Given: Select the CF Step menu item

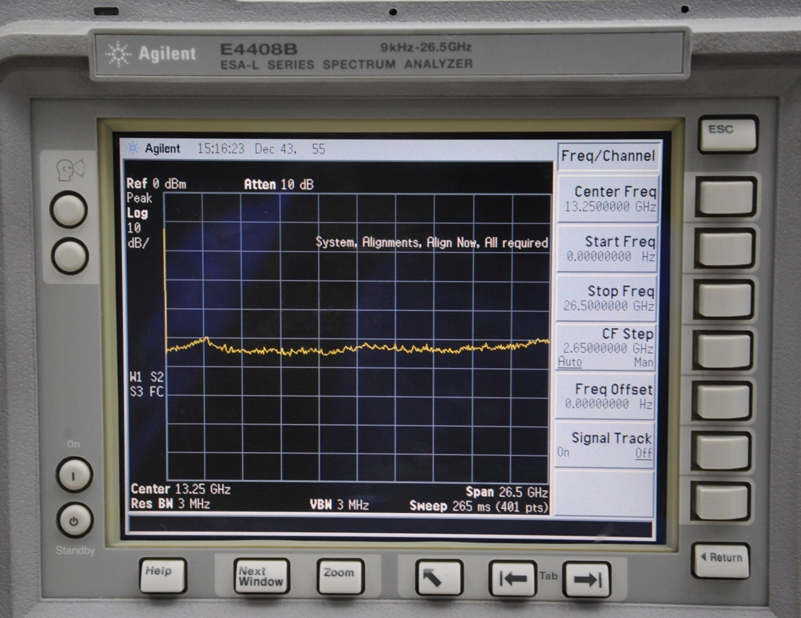Looking at the screenshot, I should (x=605, y=348).
